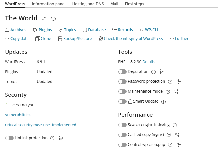Click help icon next to Smart Update
This screenshot has height=153, width=218.
coord(163,101)
